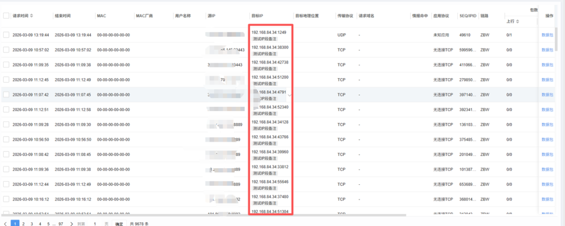Check the row requested at 11:12:44
Screen dimensions: 565x226
point(6,184)
